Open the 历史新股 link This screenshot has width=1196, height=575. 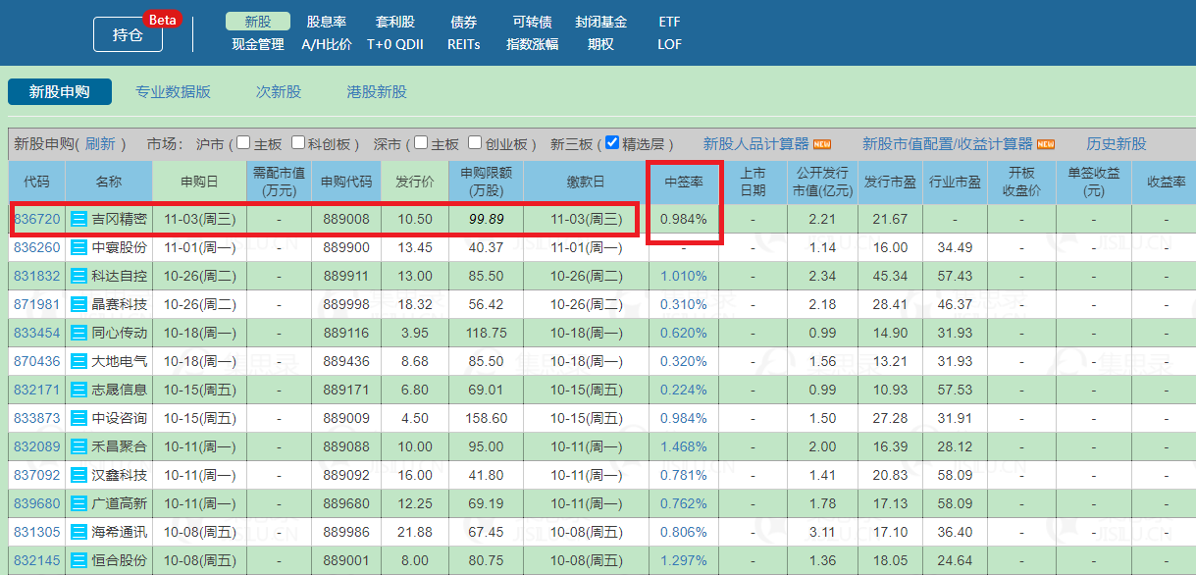pos(1116,144)
